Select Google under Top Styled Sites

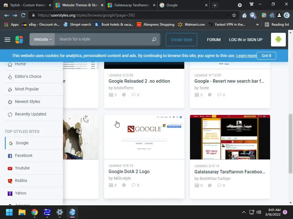34,143
